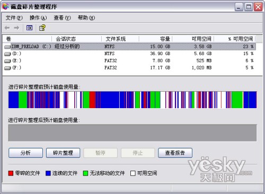Screen dimensions: 265x194
Task: Click the 1,020 MB free space value
Action: click(202, 68)
